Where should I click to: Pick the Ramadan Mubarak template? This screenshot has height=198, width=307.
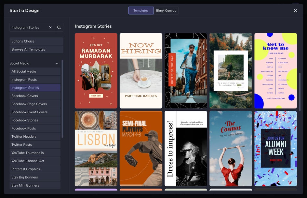(x=96, y=71)
